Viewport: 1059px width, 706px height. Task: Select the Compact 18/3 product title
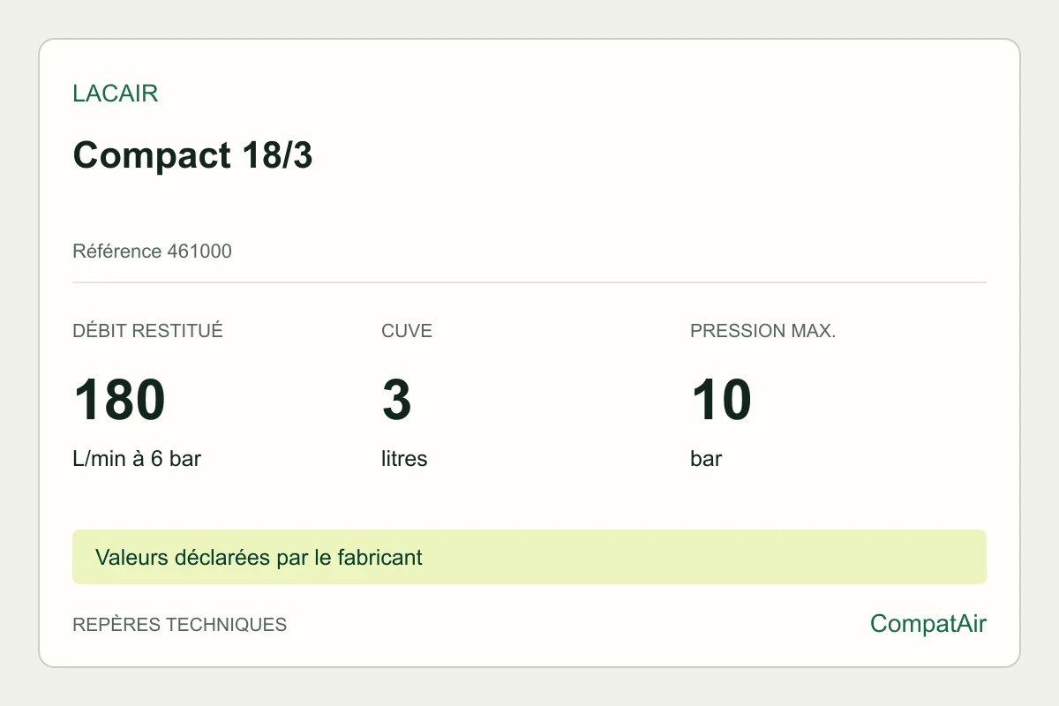point(192,155)
